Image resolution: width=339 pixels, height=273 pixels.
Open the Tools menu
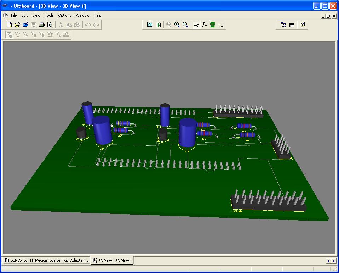click(x=49, y=15)
